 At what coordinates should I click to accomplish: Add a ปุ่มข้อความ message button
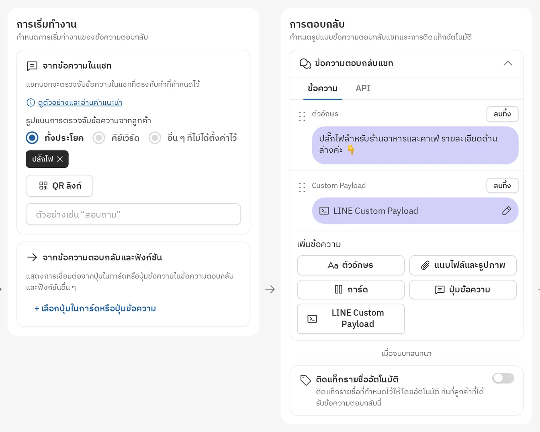(463, 289)
